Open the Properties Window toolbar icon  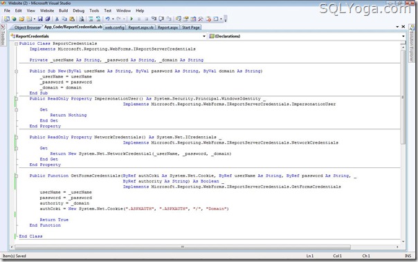[185, 19]
